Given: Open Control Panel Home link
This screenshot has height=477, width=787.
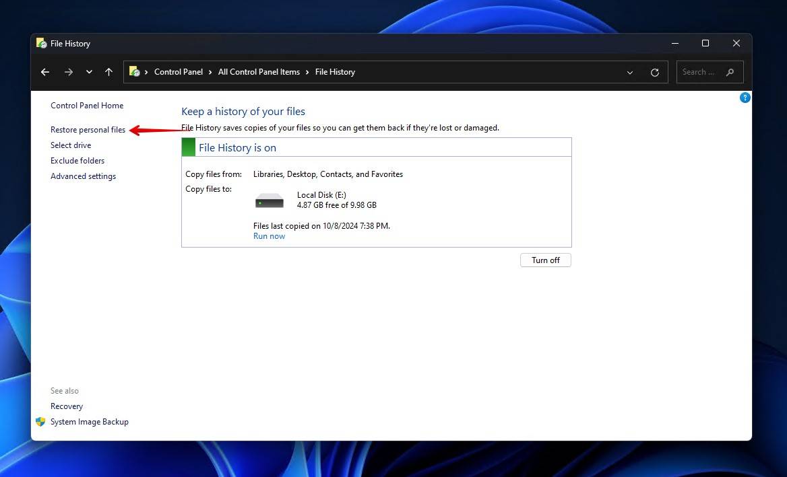Looking at the screenshot, I should tap(87, 105).
